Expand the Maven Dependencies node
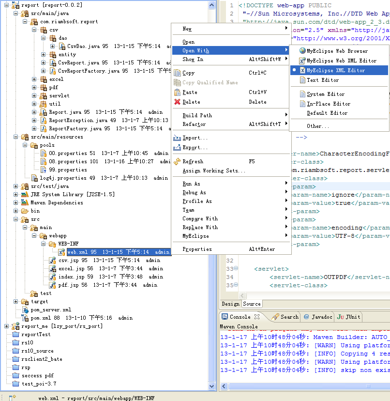 (15, 202)
